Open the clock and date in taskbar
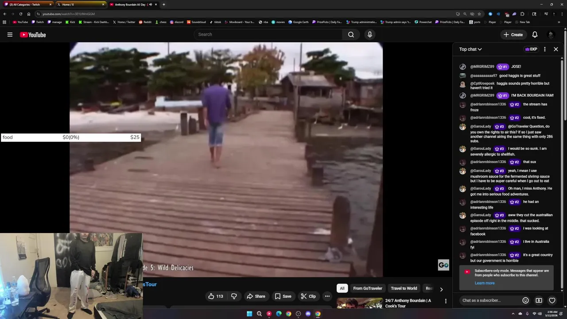Viewport: 567px width, 319px height. point(551,314)
